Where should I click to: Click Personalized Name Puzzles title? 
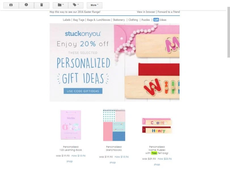tap(157, 150)
